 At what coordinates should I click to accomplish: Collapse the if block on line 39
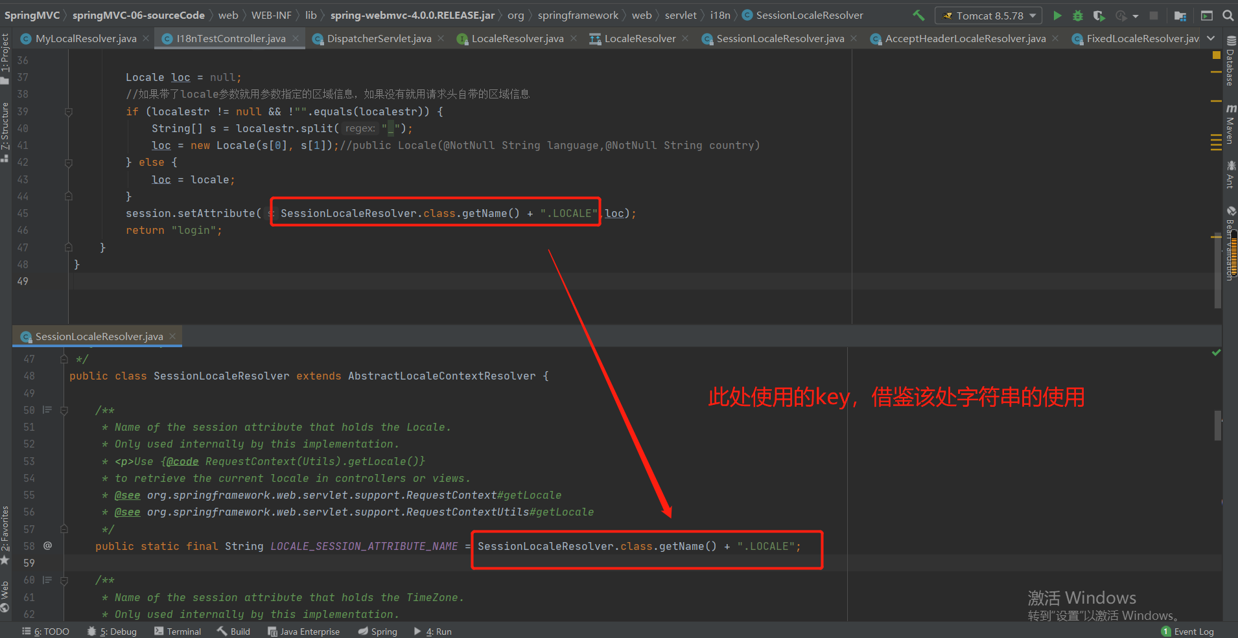[68, 111]
